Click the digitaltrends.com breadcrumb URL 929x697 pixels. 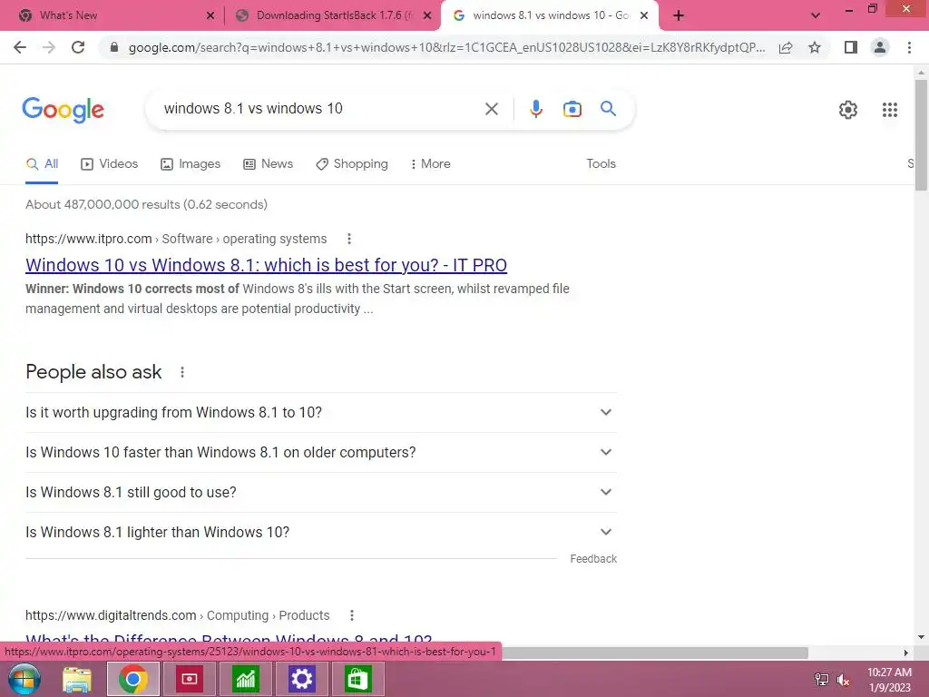tap(177, 615)
